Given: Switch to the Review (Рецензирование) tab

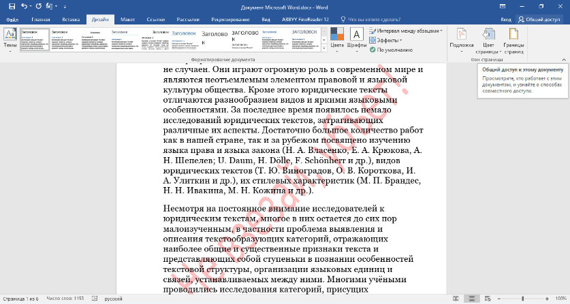Looking at the screenshot, I should (230, 20).
